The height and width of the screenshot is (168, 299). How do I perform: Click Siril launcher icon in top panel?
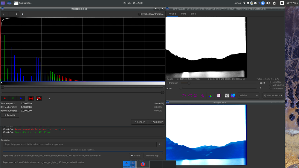pyautogui.click(x=9, y=3)
